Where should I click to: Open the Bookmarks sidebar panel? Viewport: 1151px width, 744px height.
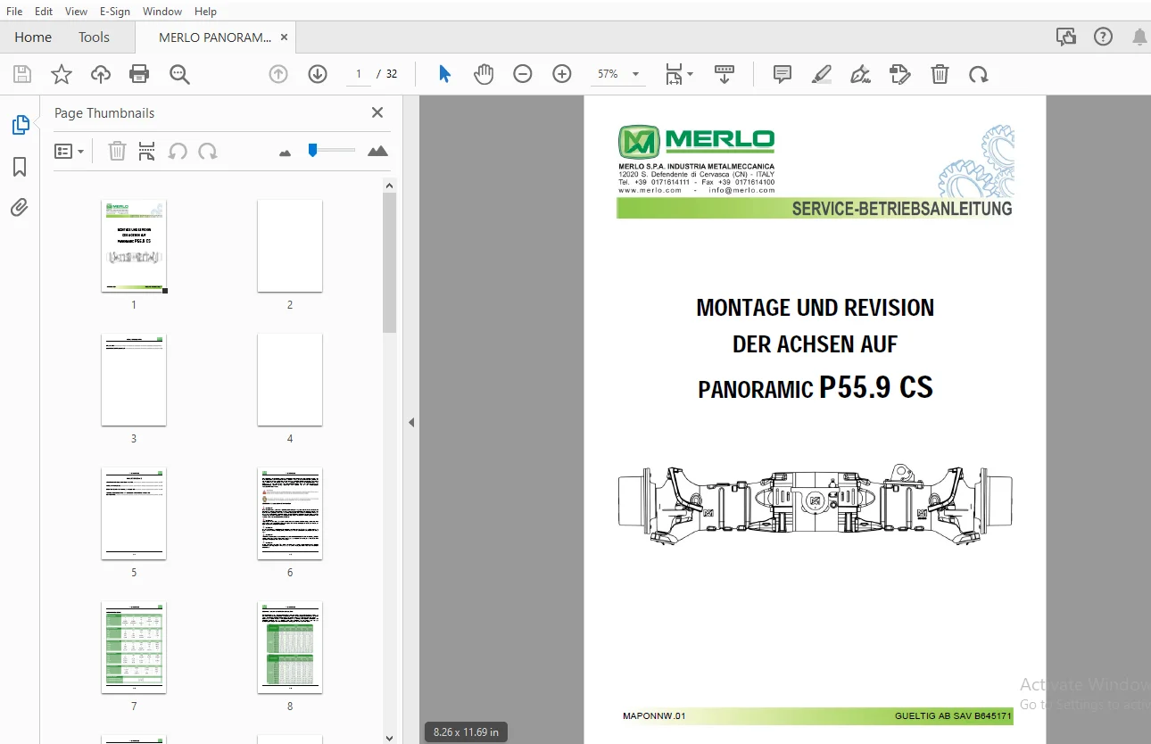(x=20, y=167)
